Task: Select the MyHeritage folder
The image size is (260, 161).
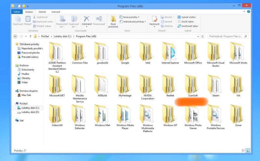Action: click(x=125, y=86)
